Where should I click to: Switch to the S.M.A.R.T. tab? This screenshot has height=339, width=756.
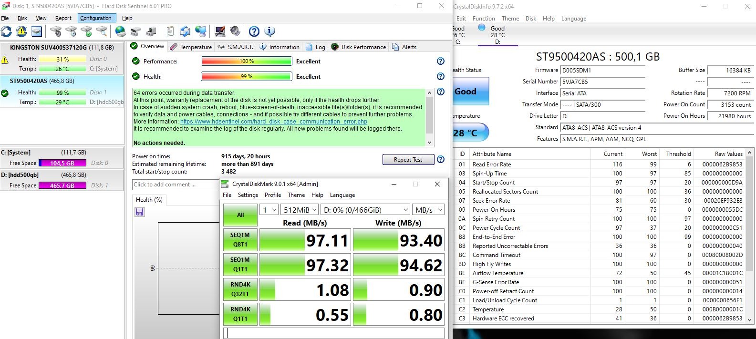point(235,47)
